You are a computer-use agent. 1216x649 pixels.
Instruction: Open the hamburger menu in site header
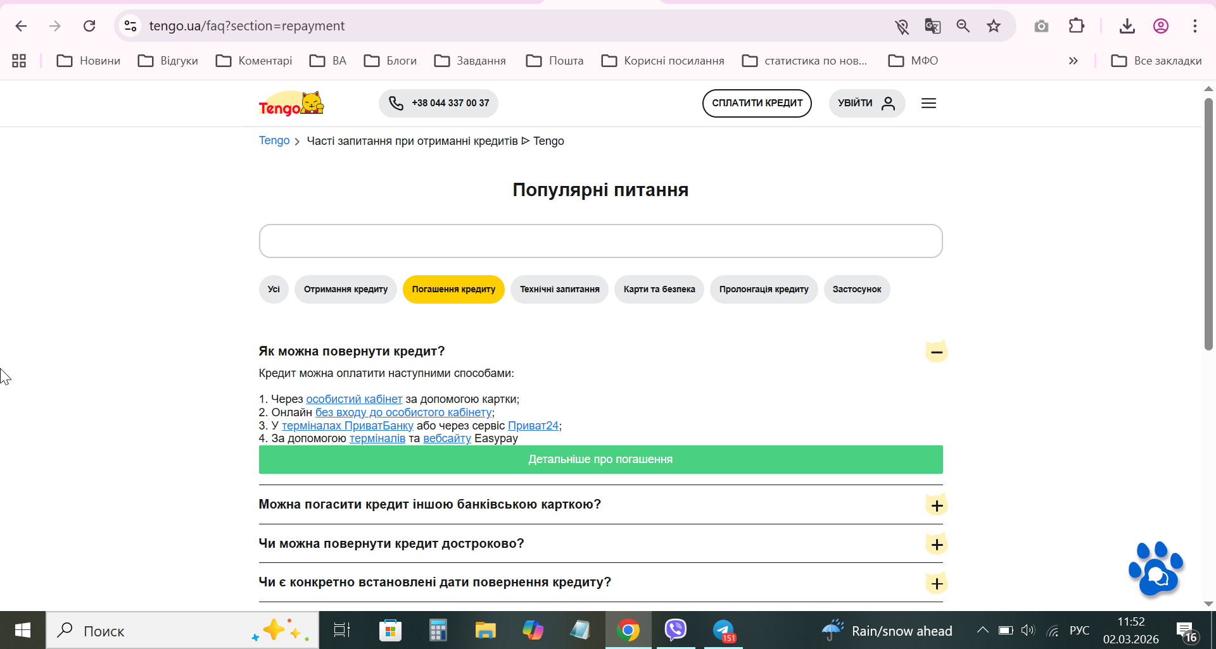[x=928, y=103]
